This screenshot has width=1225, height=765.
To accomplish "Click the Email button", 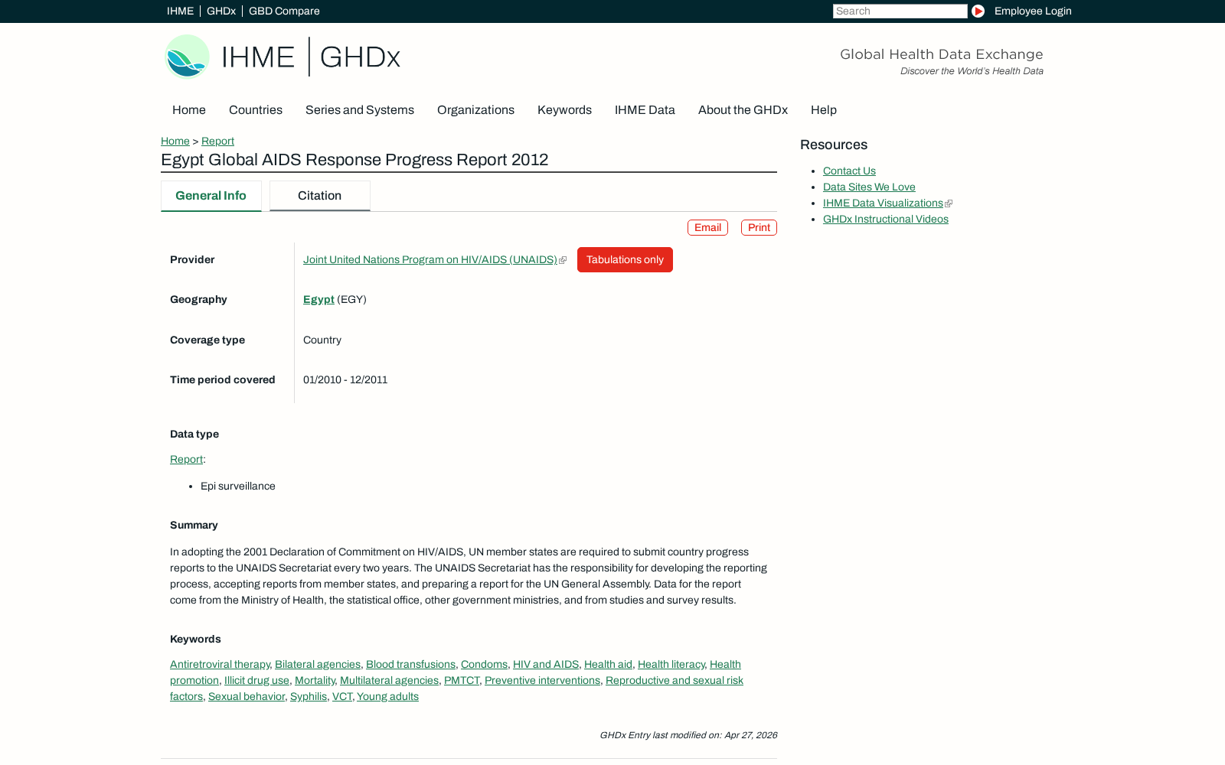I will coord(707,227).
